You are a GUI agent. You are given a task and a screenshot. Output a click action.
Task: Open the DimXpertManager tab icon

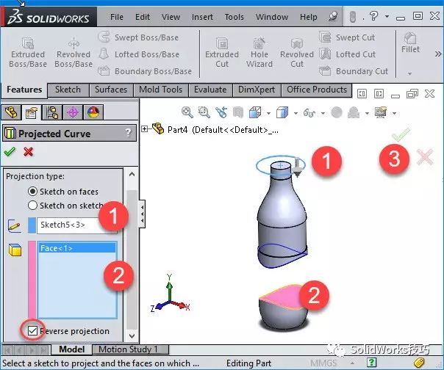pyautogui.click(x=73, y=112)
